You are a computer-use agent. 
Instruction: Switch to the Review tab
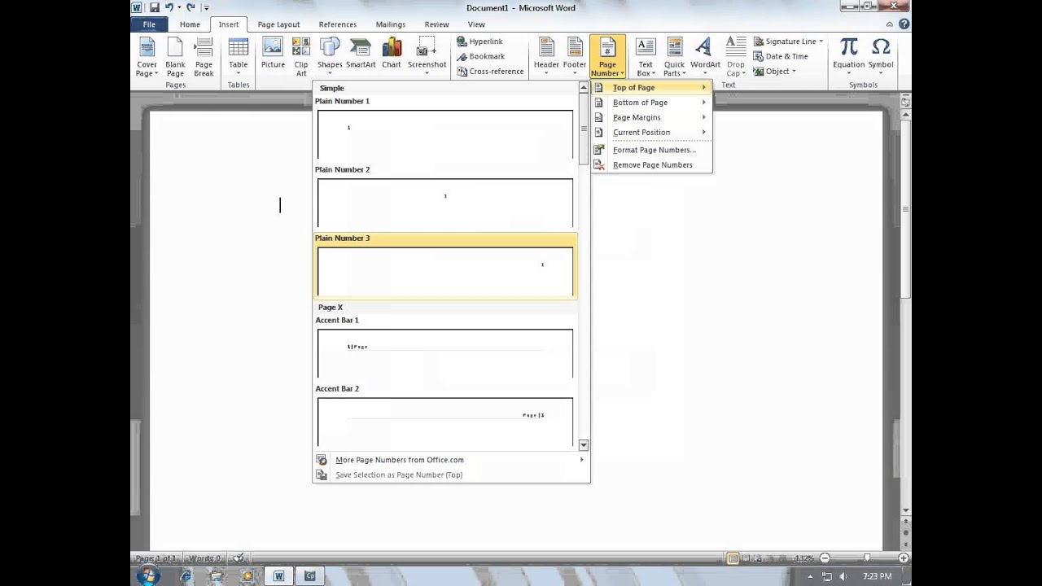tap(436, 24)
